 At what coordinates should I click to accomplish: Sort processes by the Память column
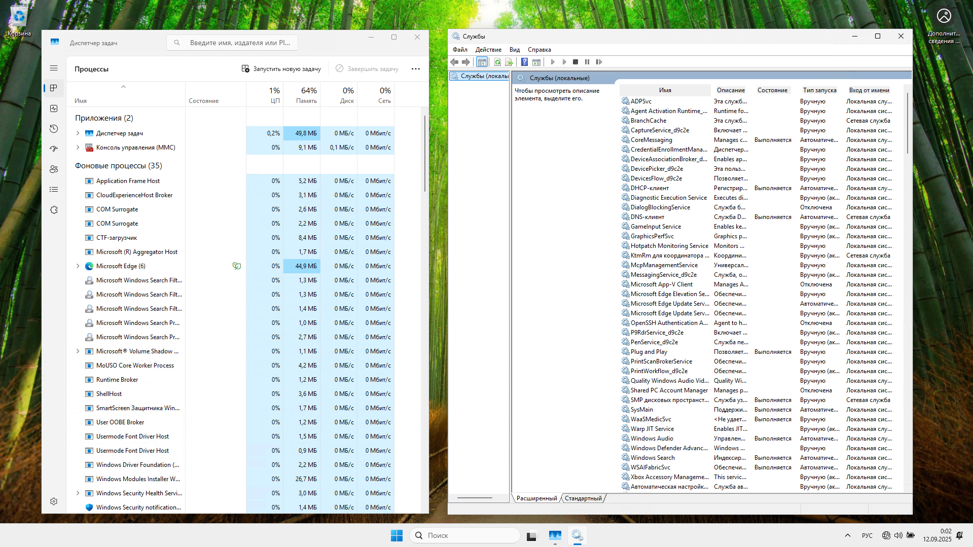pos(302,95)
